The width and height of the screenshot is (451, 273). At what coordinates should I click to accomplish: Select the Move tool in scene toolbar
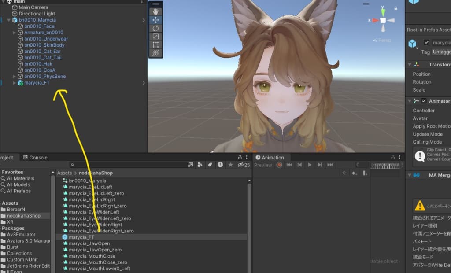click(x=155, y=20)
